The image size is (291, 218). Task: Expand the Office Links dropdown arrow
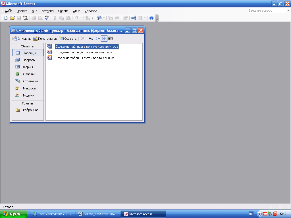92,18
